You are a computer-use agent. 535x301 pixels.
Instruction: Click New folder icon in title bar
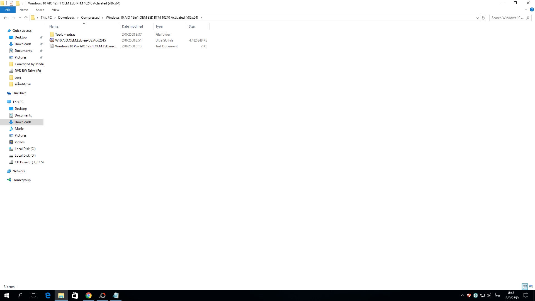click(x=18, y=3)
